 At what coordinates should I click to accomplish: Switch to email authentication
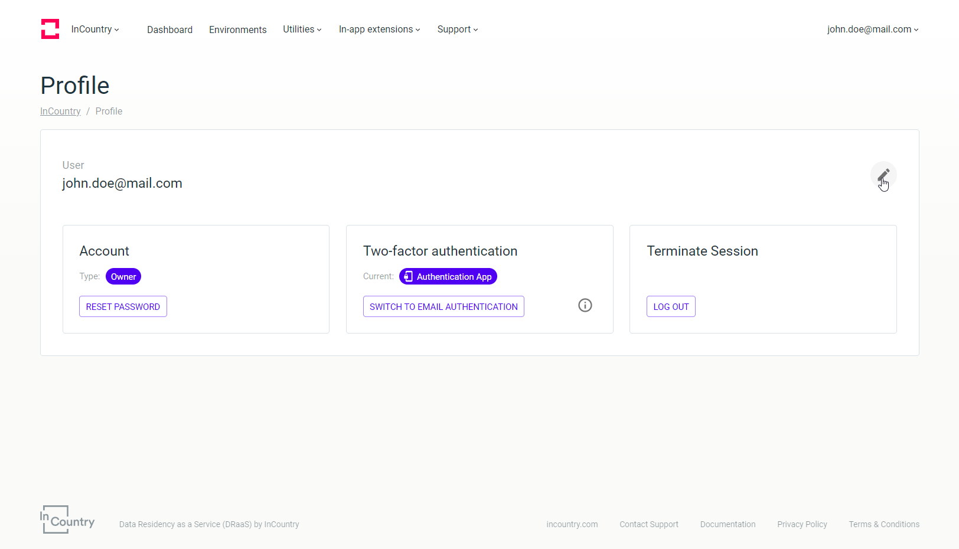[443, 306]
